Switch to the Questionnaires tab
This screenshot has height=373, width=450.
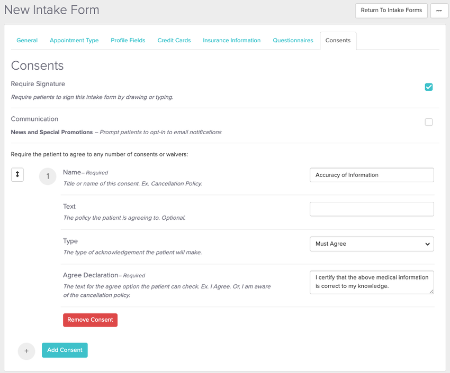(x=293, y=40)
